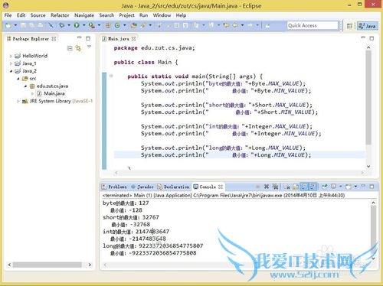The image size is (383, 286).
Task: Clear Console output icon
Action: pyautogui.click(x=287, y=187)
